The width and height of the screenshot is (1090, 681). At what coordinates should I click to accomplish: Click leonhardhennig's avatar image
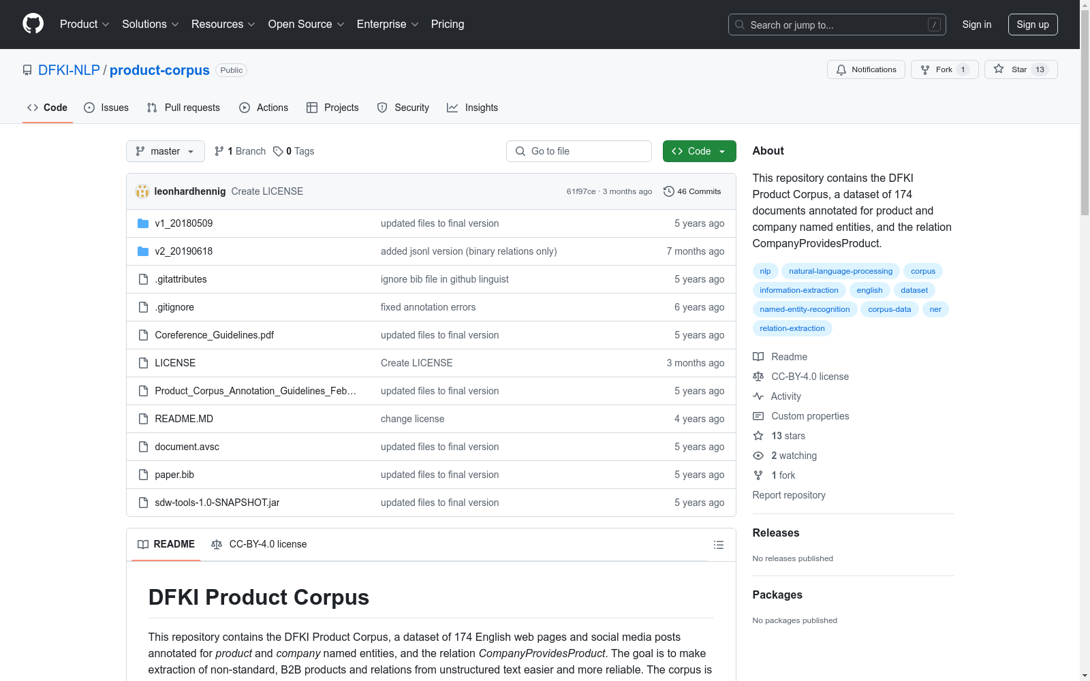(142, 191)
